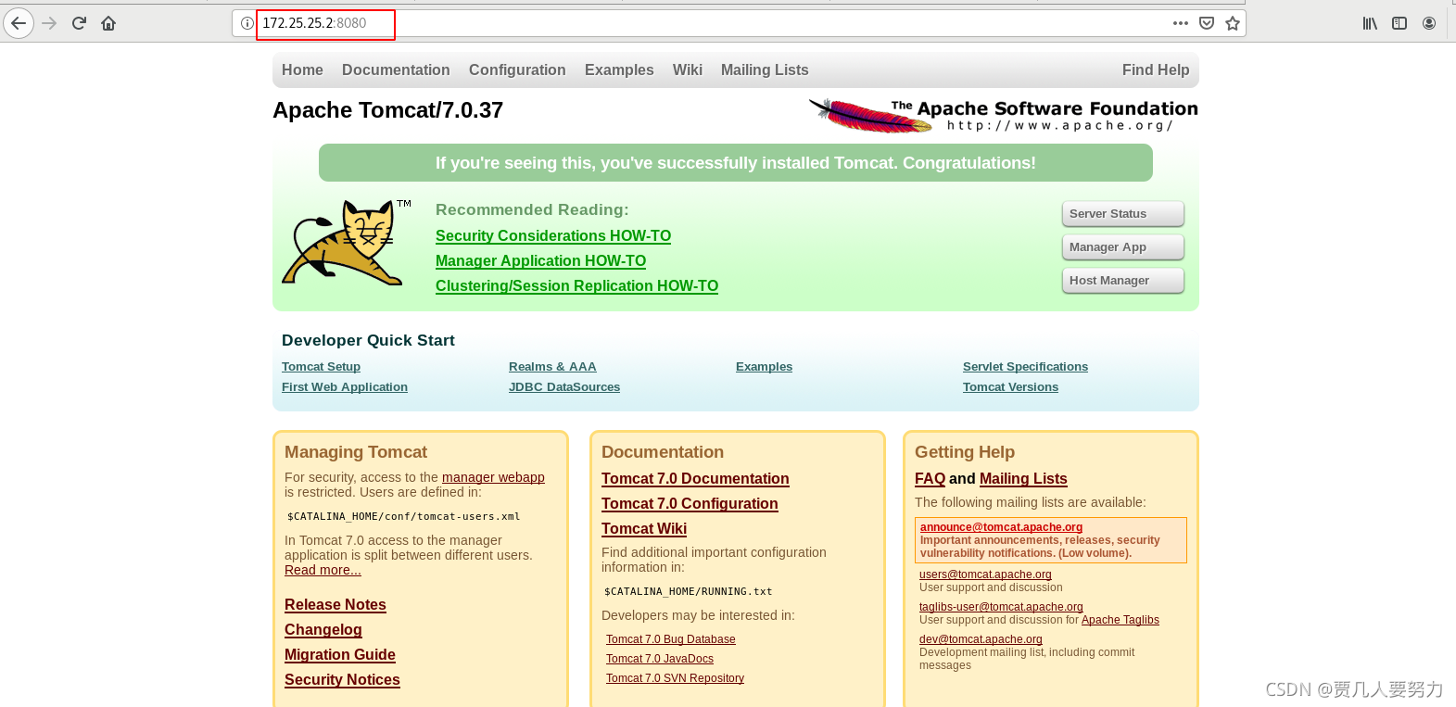Open the Documentation navigation item
Viewport: 1456px width, 707px height.
click(396, 69)
